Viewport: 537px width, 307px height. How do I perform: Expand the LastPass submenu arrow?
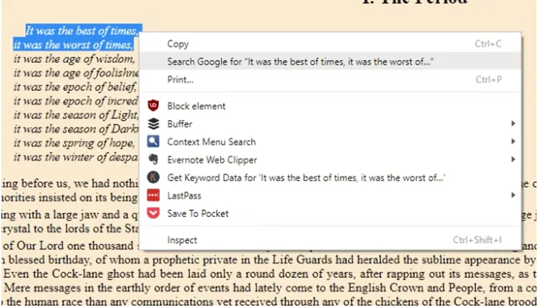[x=513, y=195]
